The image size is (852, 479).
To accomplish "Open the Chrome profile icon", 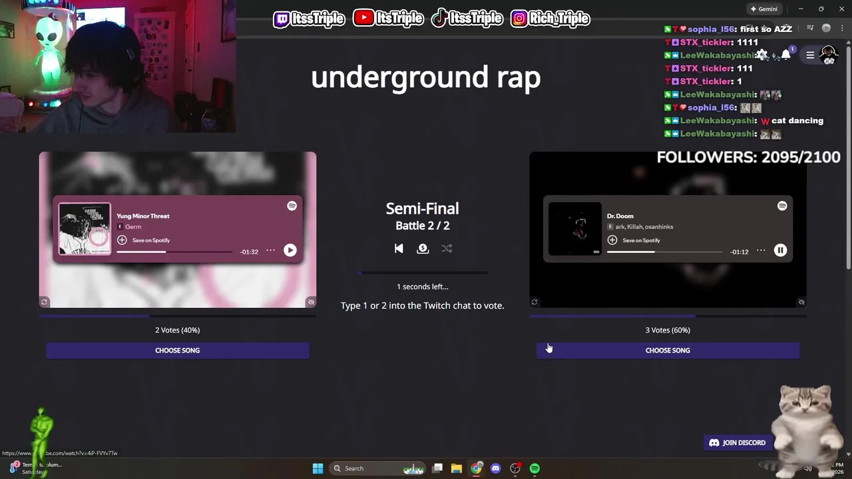I will point(826,28).
